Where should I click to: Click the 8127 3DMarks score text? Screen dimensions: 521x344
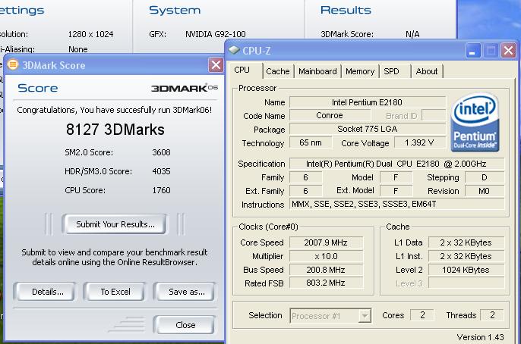[x=115, y=130]
